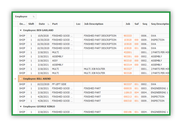Click suffix 001 in the 903337 row

pyautogui.click(x=136, y=84)
